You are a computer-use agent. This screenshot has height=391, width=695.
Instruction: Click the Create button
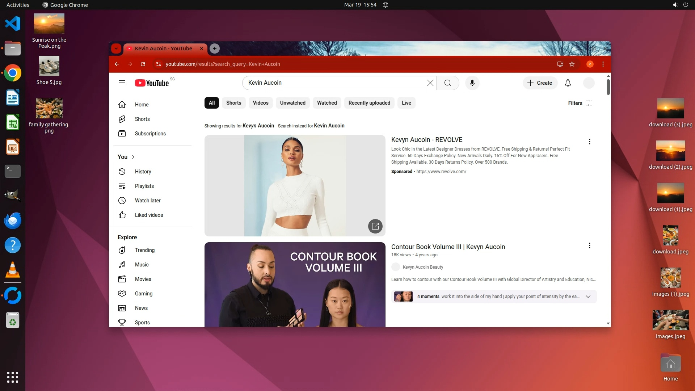[540, 83]
